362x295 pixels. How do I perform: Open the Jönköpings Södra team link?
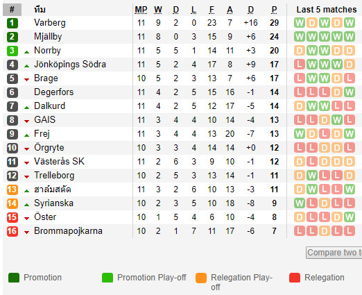(x=70, y=65)
